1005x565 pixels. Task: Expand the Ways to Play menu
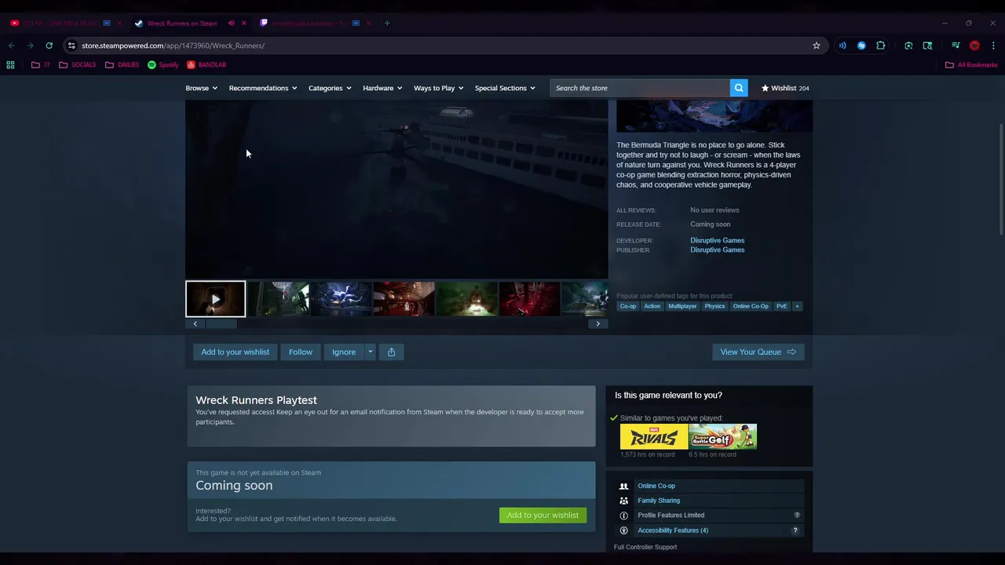438,88
